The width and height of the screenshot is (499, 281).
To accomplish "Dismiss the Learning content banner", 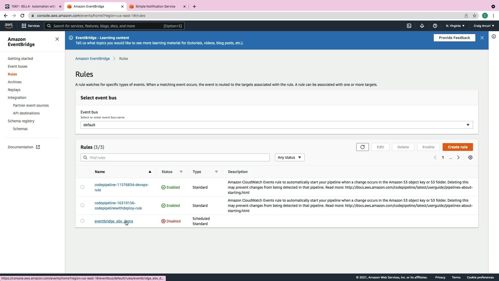I will point(482,38).
